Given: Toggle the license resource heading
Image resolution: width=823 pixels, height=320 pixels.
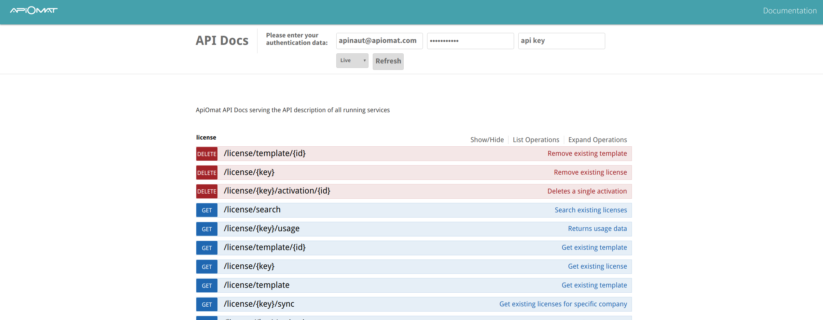Looking at the screenshot, I should pos(206,138).
